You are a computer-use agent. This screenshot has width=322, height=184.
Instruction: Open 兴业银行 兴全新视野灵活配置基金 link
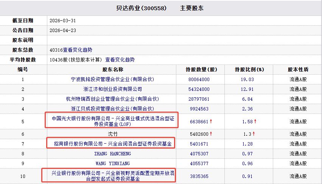point(113,176)
